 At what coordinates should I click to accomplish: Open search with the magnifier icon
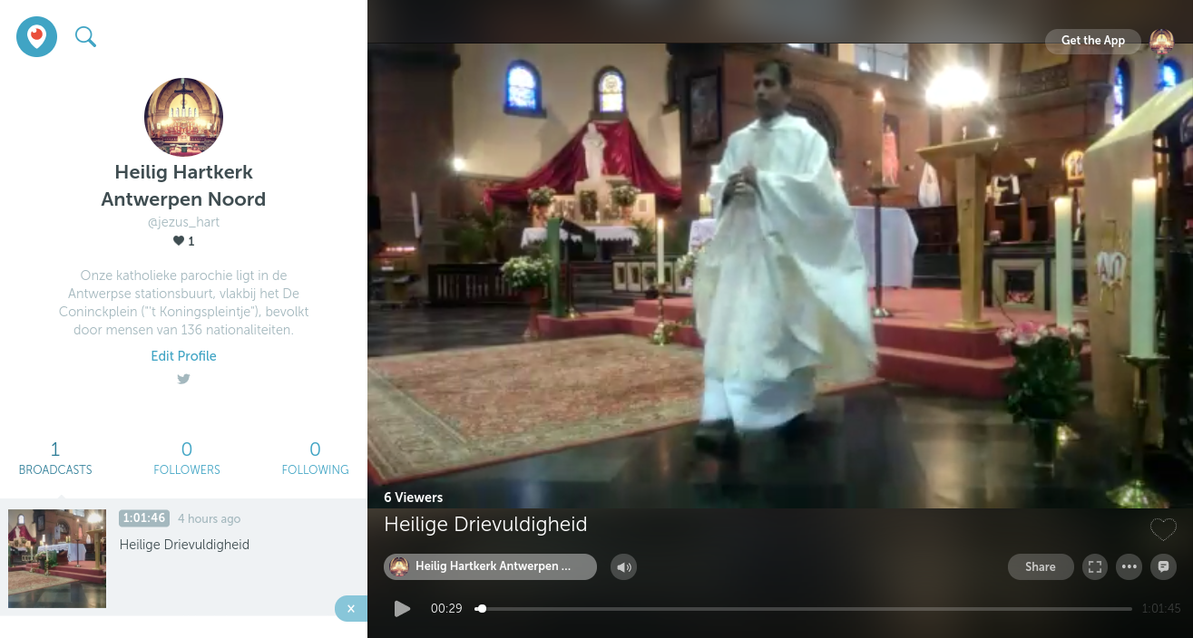tap(85, 37)
